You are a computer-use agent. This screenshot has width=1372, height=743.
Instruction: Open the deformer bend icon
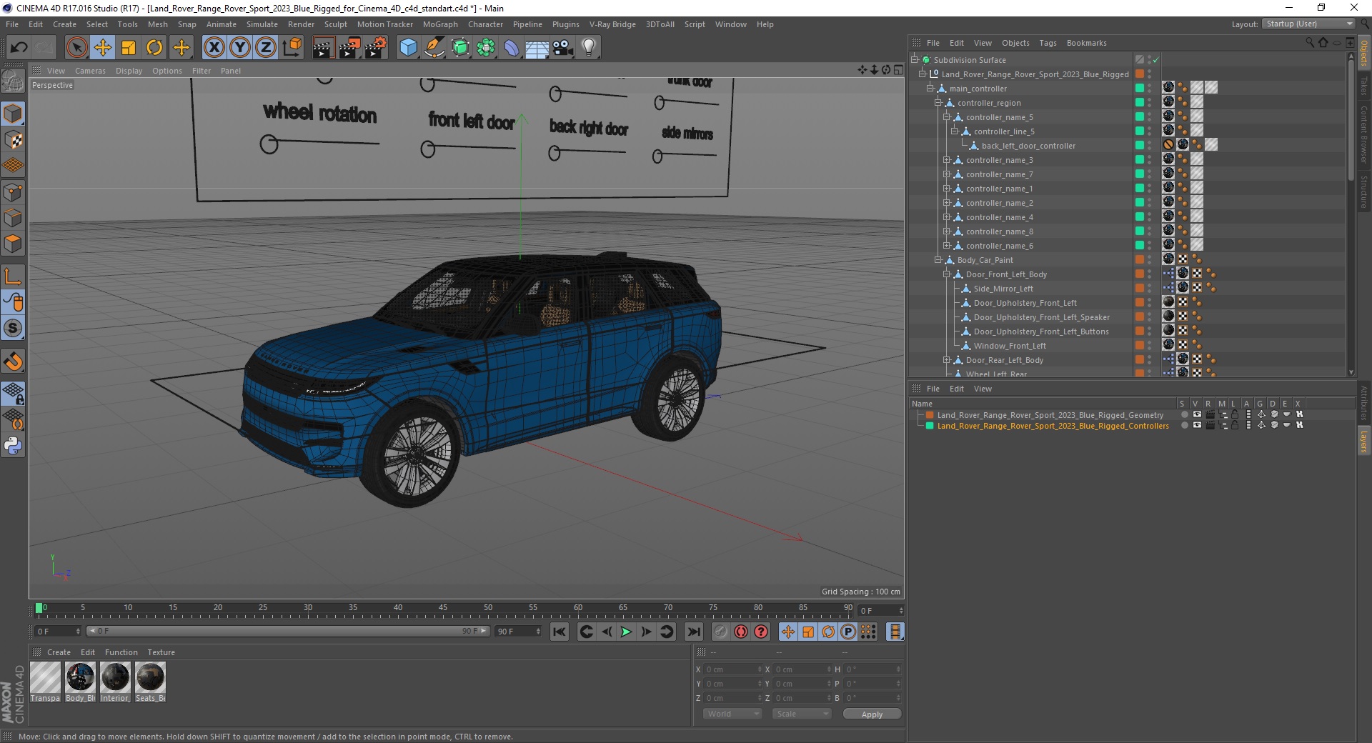[512, 48]
